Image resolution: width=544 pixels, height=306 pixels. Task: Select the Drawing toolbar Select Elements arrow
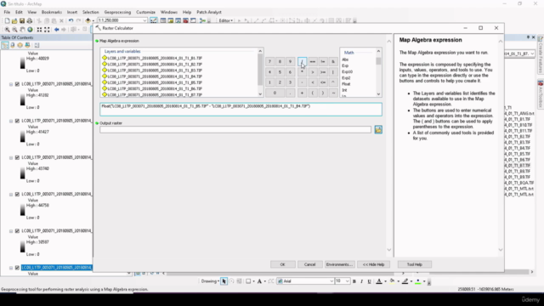pos(224,281)
